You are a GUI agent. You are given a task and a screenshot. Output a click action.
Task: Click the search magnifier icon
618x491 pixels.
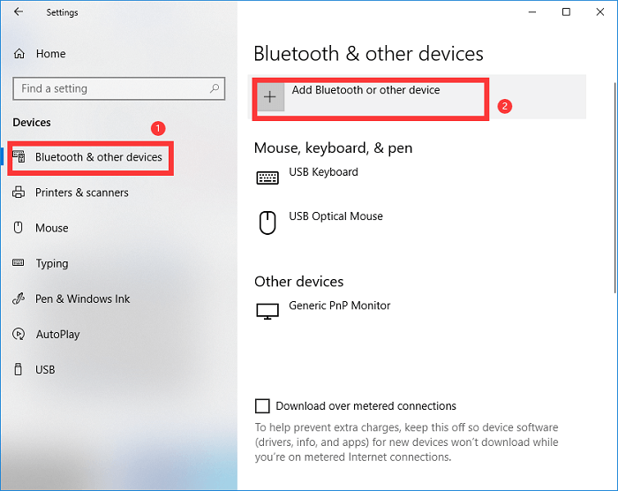(x=214, y=88)
